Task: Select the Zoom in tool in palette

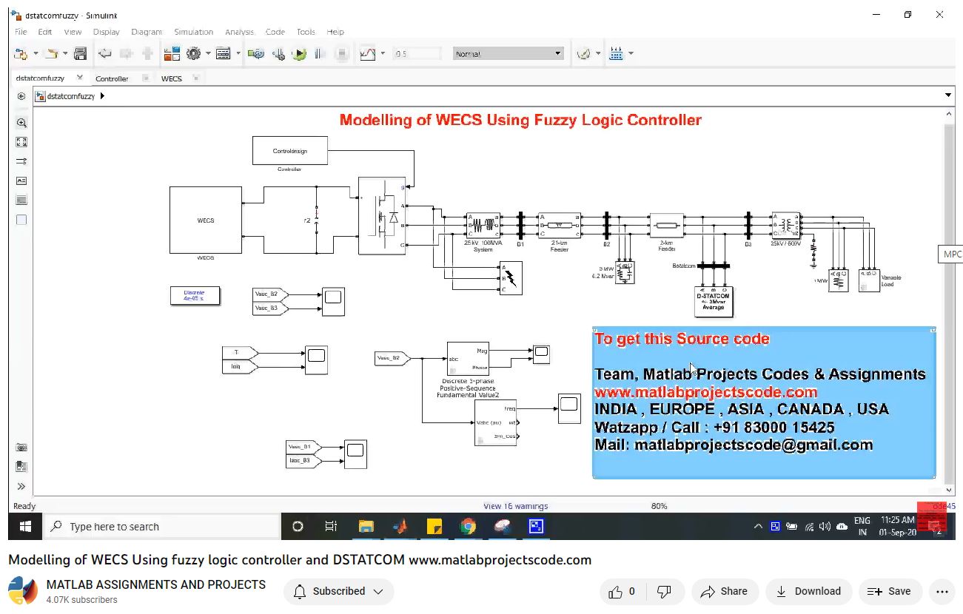Action: click(x=21, y=123)
